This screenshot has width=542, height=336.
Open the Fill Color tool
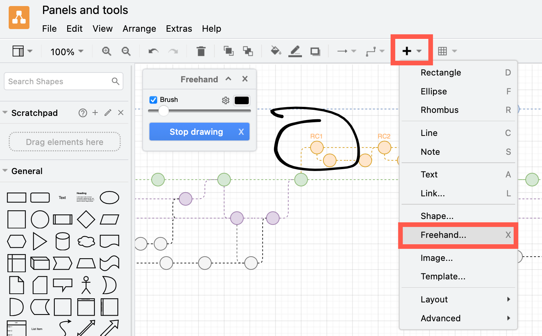point(275,51)
